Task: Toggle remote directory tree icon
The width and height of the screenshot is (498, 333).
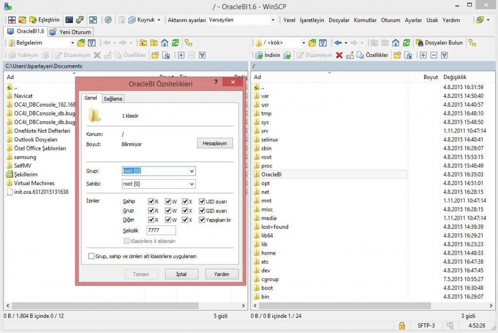Action: (473, 43)
